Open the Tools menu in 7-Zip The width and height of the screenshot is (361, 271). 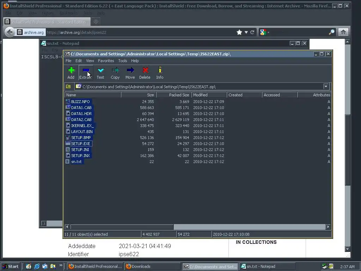click(123, 61)
